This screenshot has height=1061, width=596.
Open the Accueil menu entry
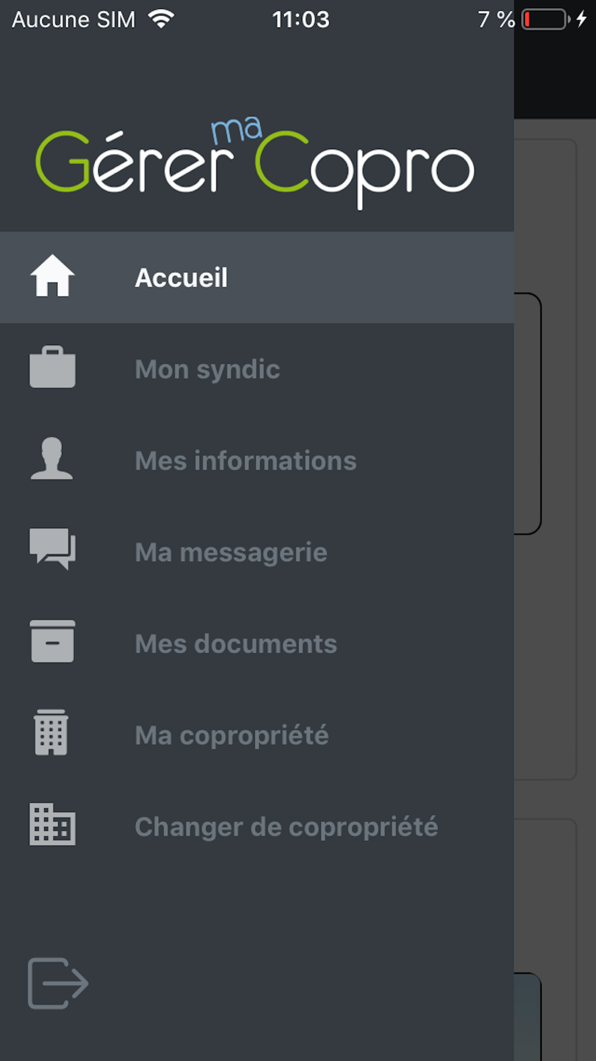click(x=181, y=278)
